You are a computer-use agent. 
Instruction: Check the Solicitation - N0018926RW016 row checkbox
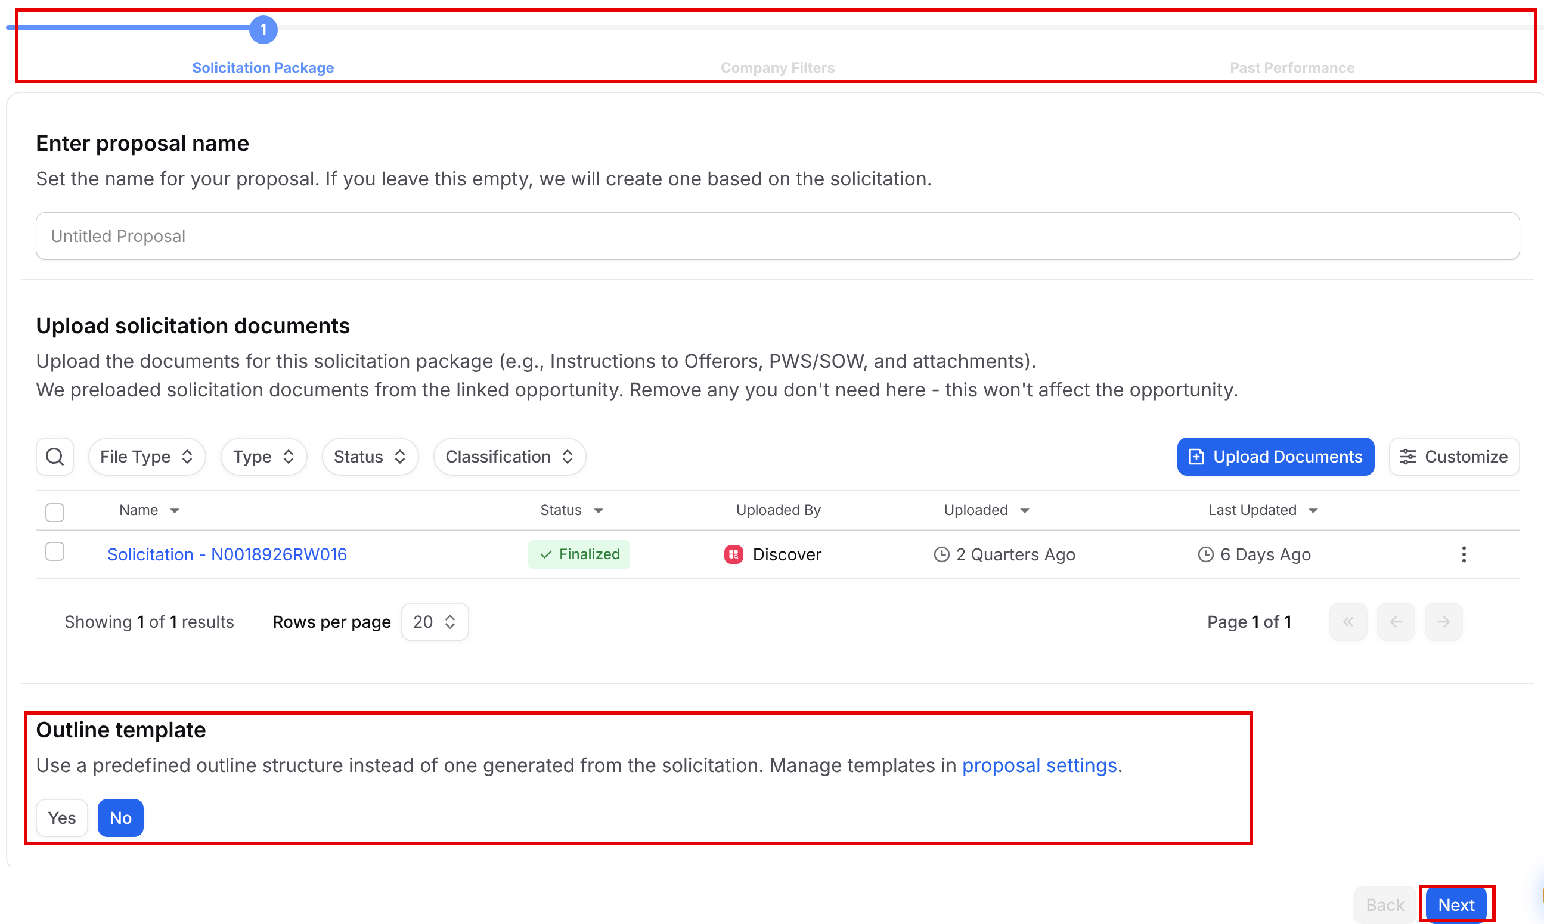pyautogui.click(x=55, y=551)
